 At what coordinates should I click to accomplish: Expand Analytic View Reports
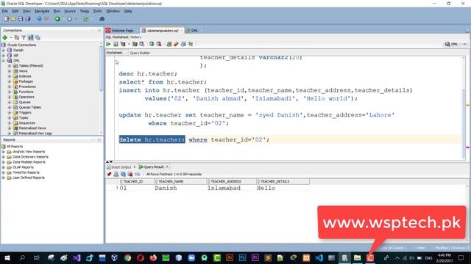[x=4, y=152]
